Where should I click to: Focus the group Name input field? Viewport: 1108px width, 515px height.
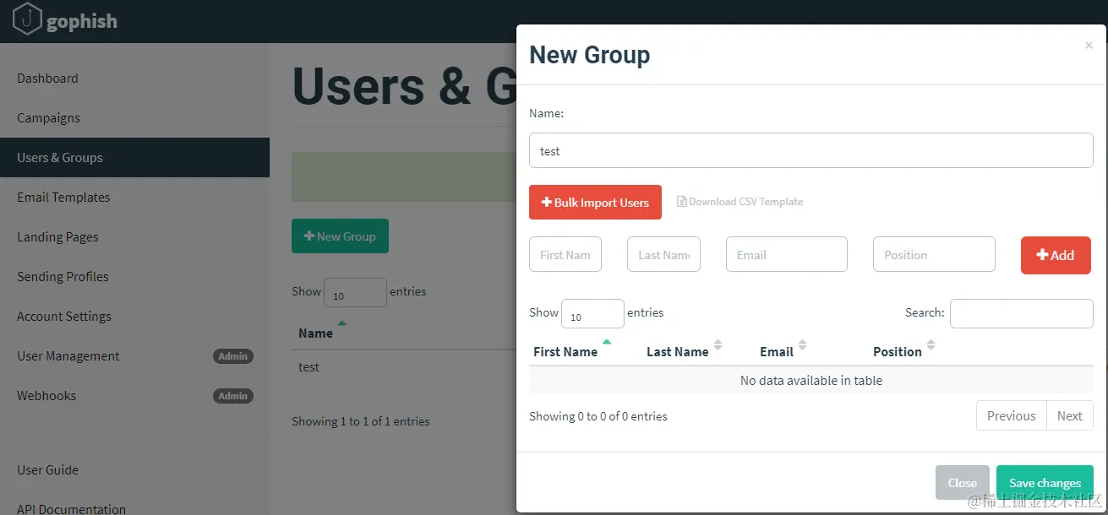(x=811, y=150)
